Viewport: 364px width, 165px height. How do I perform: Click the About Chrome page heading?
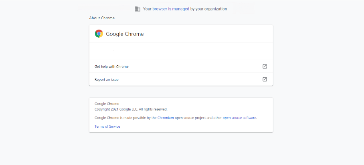coord(102,18)
